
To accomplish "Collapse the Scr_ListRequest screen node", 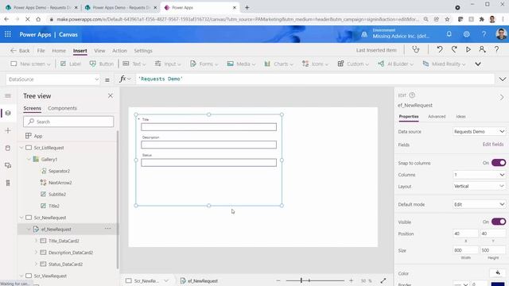I will click(x=21, y=148).
